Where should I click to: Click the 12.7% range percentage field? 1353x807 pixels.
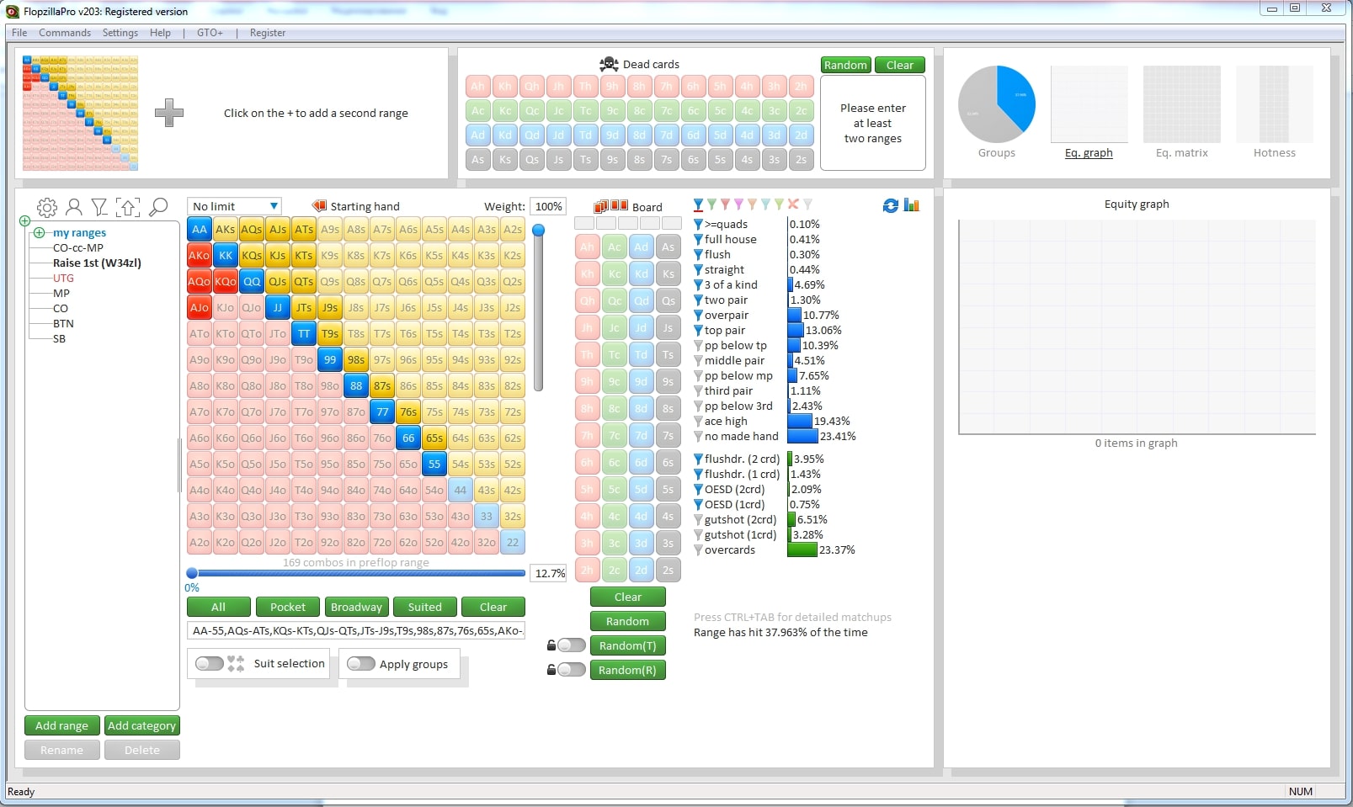(x=550, y=573)
